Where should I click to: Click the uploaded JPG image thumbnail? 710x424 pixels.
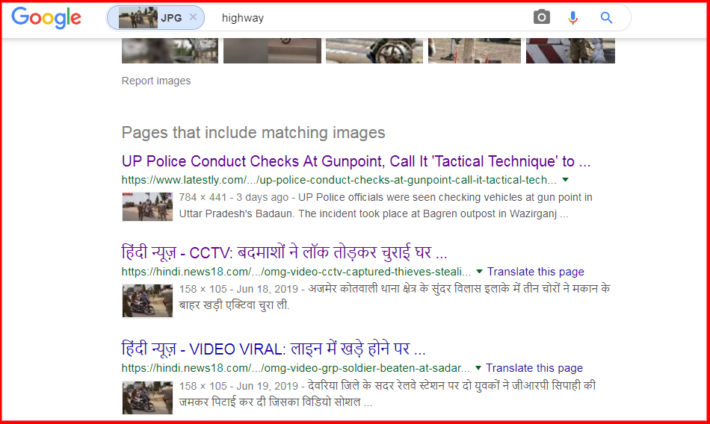[x=138, y=18]
